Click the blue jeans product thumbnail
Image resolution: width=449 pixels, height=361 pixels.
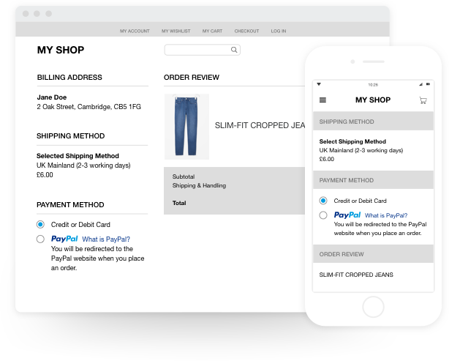pyautogui.click(x=186, y=126)
